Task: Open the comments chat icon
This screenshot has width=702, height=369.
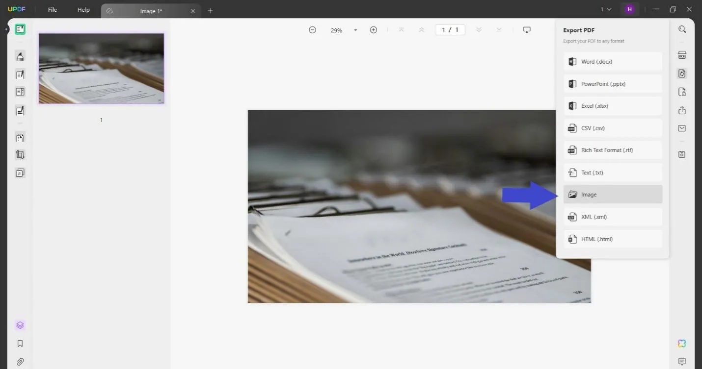Action: tap(682, 362)
